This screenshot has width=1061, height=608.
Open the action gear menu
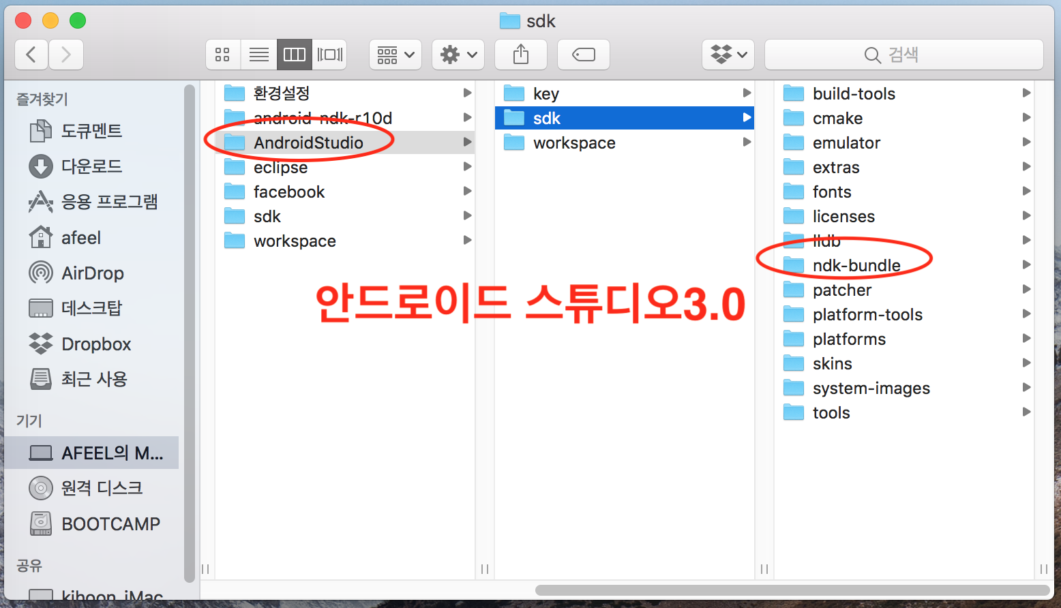click(458, 55)
